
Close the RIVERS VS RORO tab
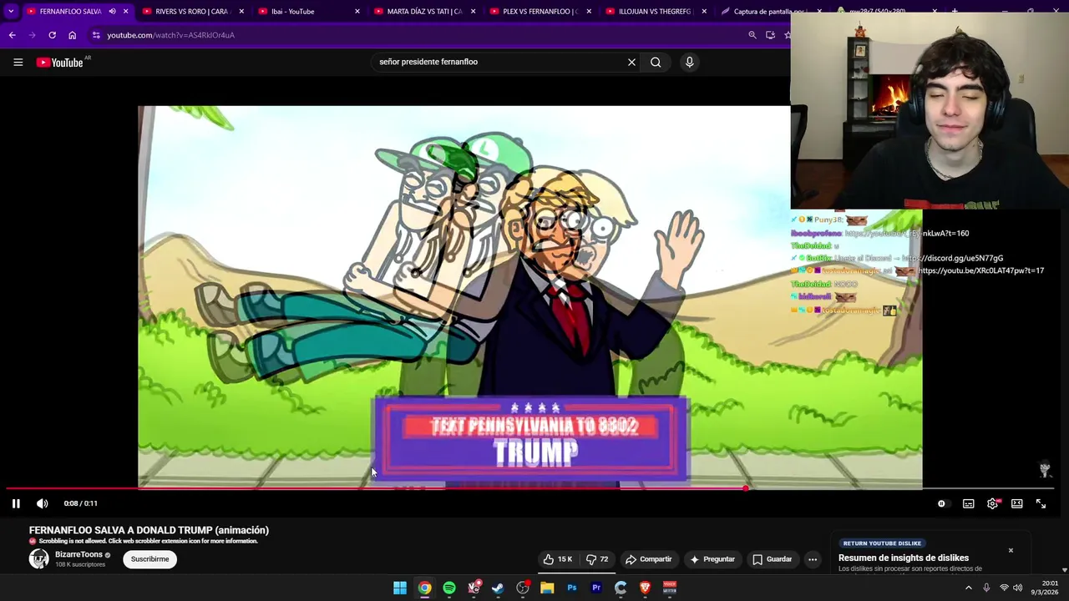point(242,12)
